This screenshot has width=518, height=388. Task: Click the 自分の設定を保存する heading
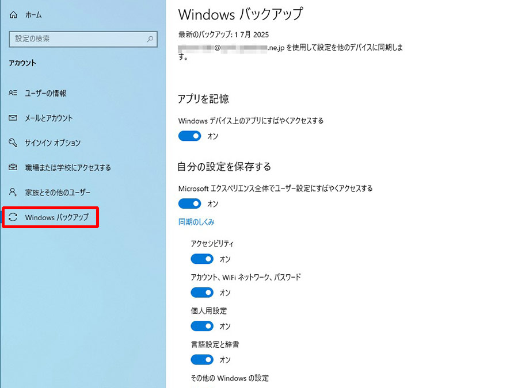point(224,166)
